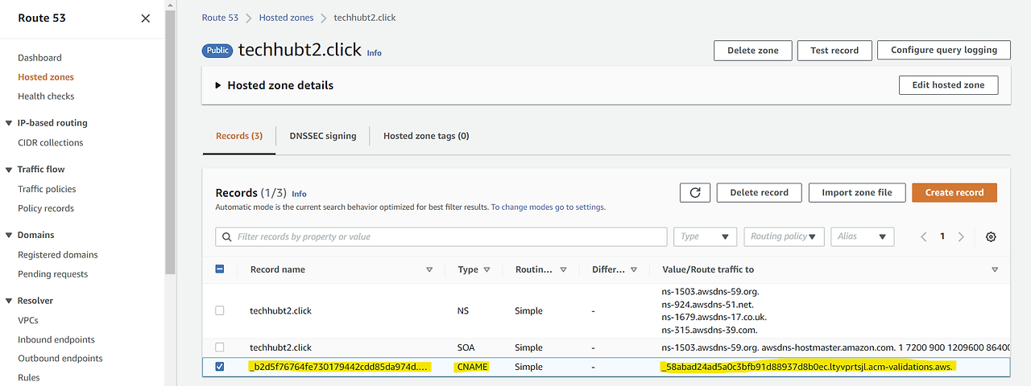Open record table settings gear
This screenshot has width=1031, height=386.
pyautogui.click(x=991, y=237)
